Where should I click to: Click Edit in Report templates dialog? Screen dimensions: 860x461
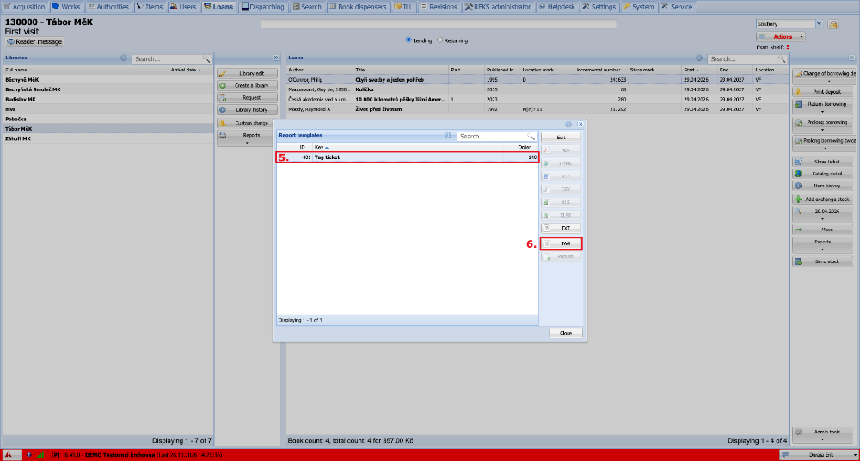pyautogui.click(x=561, y=138)
